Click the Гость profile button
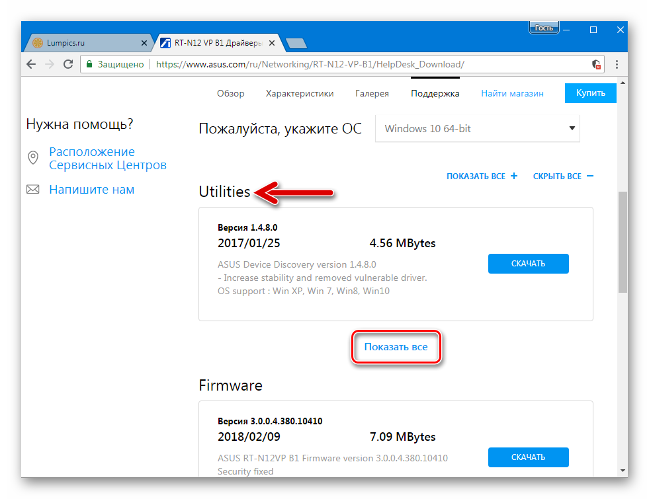The image size is (649, 499). [x=544, y=28]
